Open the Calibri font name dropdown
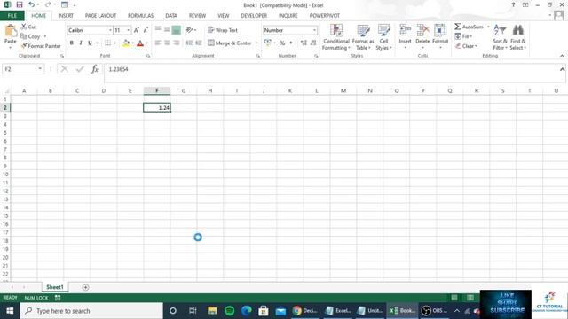Image resolution: width=568 pixels, height=319 pixels. tap(110, 30)
